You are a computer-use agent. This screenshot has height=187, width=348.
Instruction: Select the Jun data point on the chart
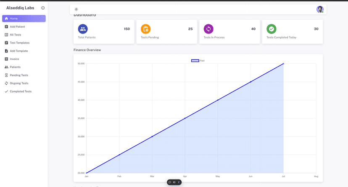(x=250, y=82)
